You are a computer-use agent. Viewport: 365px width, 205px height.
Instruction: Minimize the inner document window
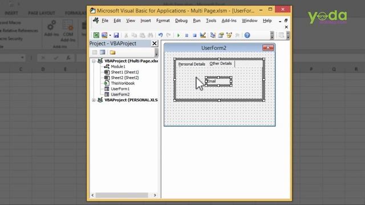point(280,21)
